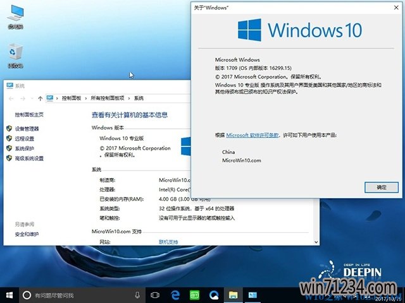Select the 控制面板 breadcrumb
Screen dimensions: 405x303
click(72, 98)
